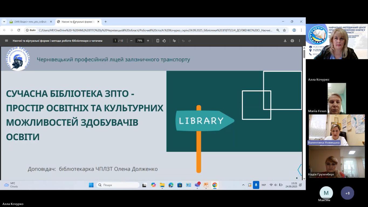
Task: Open a new browser tab
Action: point(106,22)
